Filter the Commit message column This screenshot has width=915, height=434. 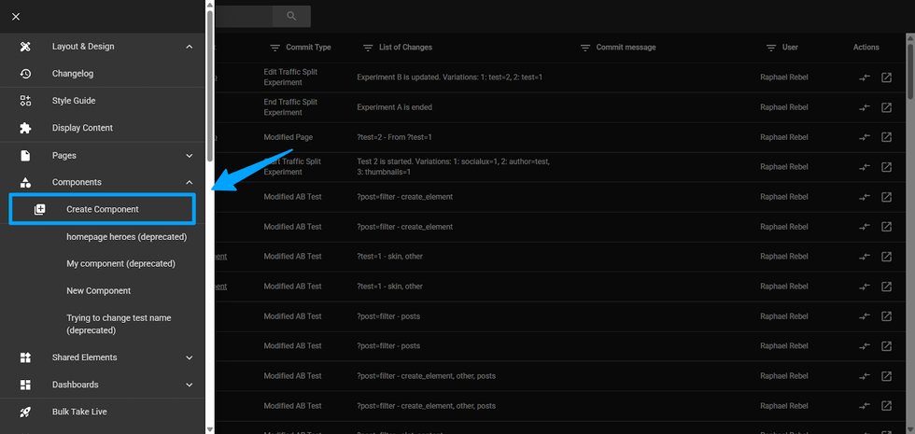click(x=585, y=48)
